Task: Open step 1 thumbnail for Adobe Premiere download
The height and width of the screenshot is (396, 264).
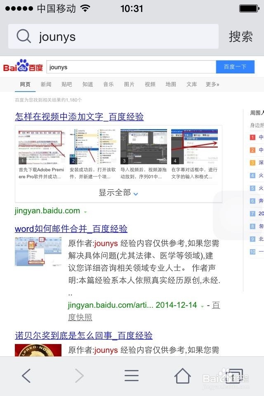Action: [x=42, y=146]
